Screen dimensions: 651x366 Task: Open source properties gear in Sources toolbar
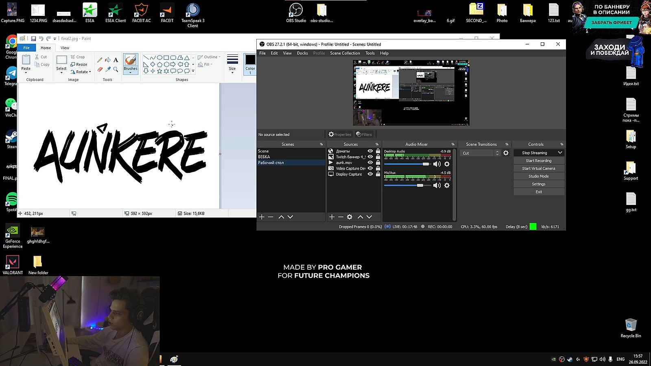point(350,217)
